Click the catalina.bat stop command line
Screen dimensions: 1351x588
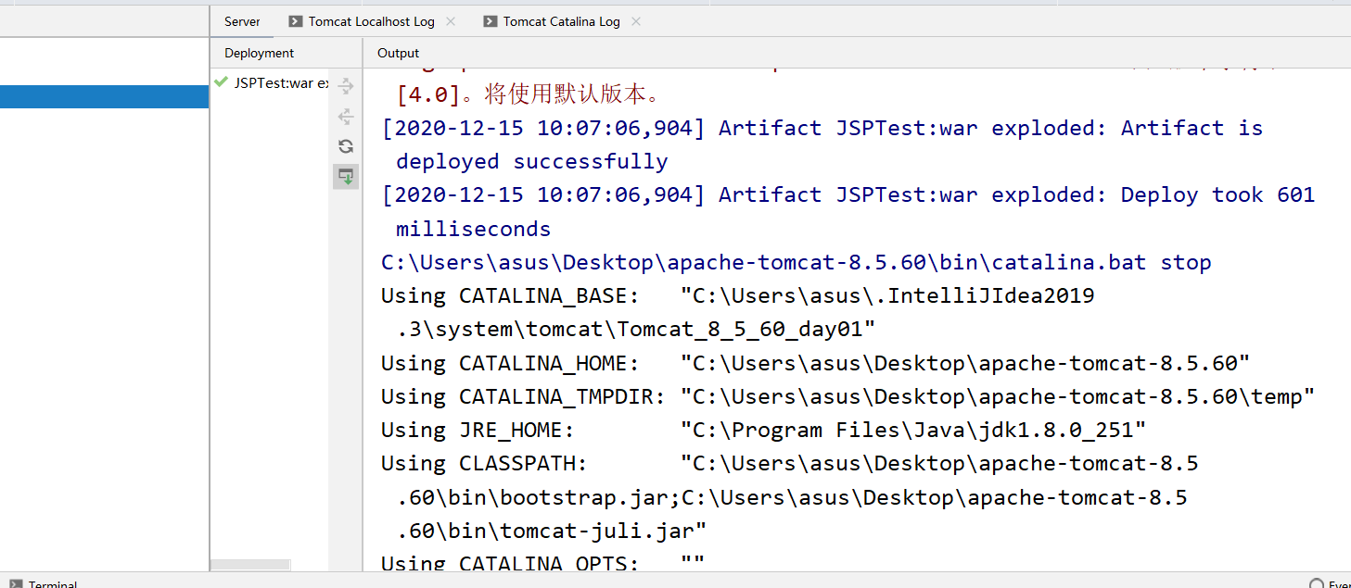(x=797, y=262)
